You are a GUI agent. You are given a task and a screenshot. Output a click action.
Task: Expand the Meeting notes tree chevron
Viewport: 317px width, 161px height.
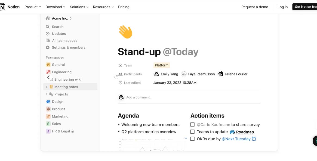point(47,87)
